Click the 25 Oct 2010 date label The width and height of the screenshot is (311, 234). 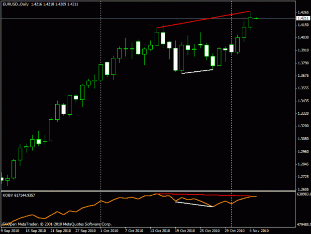pos(209,231)
